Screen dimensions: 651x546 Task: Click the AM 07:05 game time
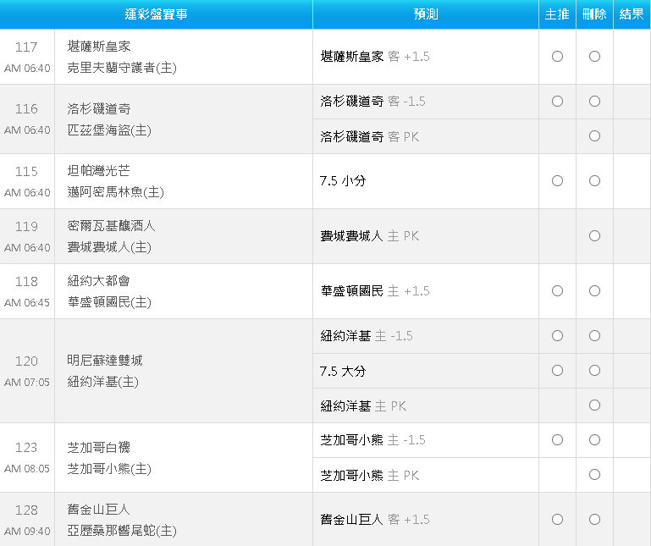click(27, 383)
